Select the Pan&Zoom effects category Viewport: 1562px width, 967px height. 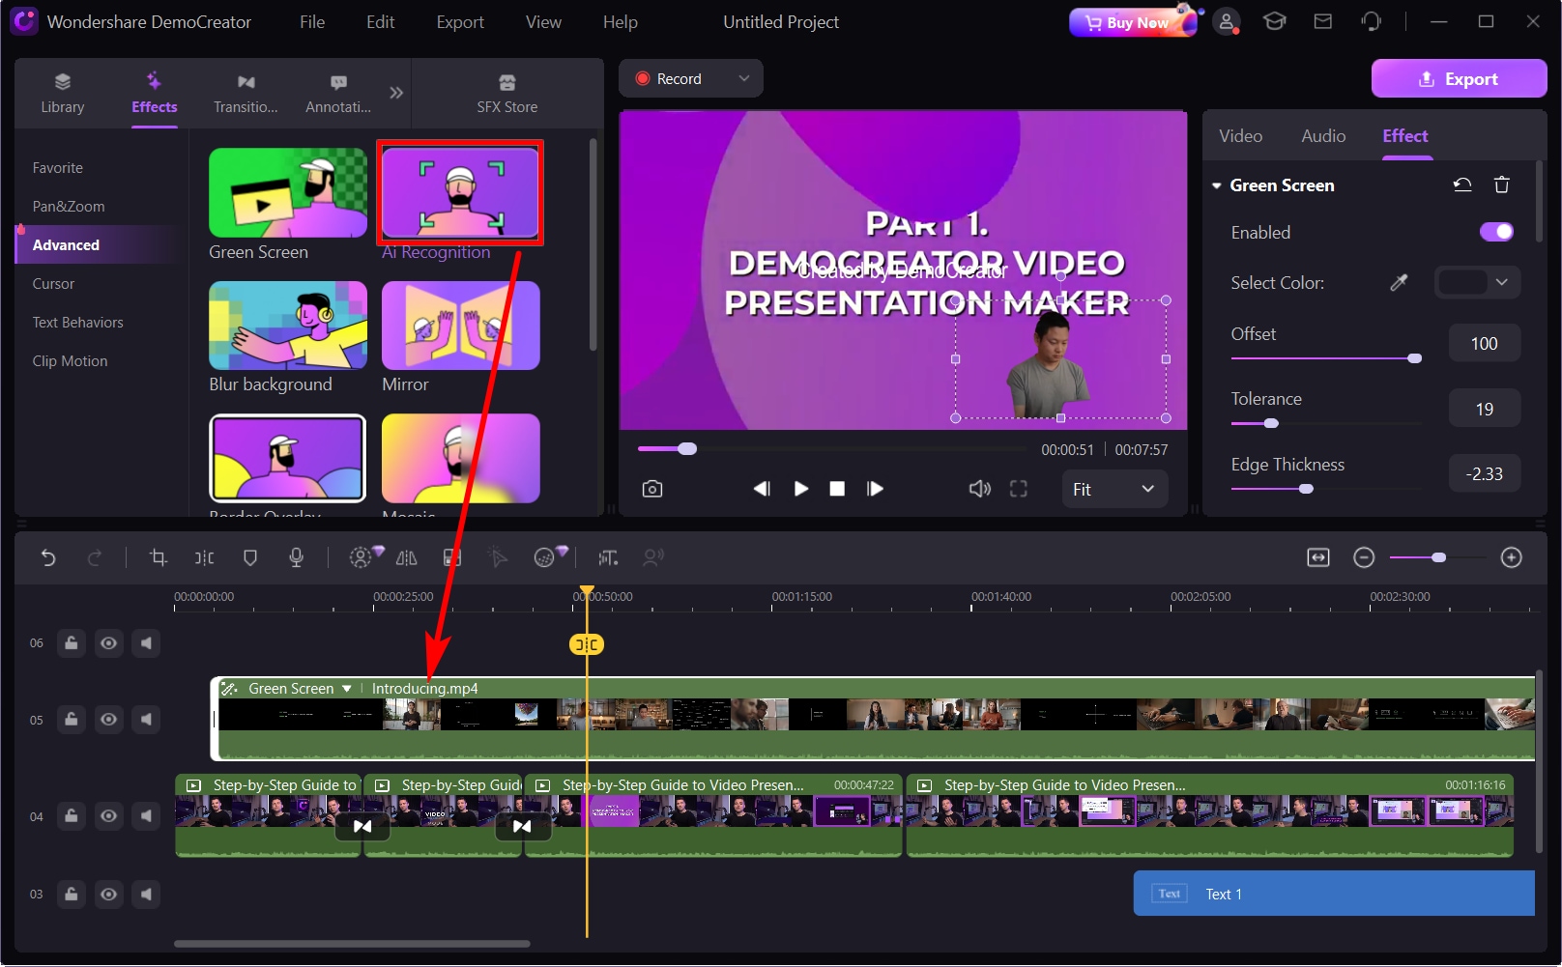point(69,206)
